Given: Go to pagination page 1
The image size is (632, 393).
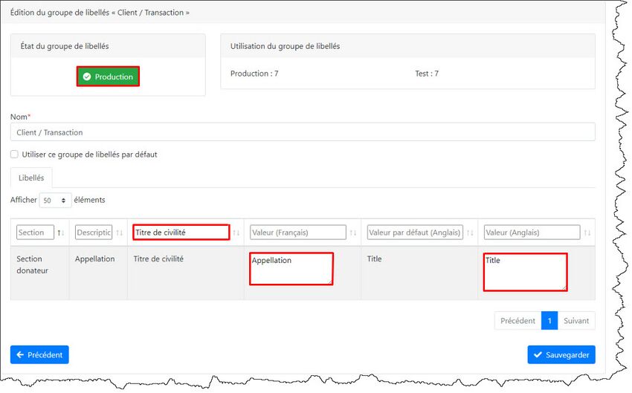Looking at the screenshot, I should point(549,321).
